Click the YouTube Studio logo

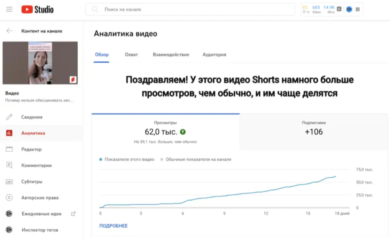(38, 9)
